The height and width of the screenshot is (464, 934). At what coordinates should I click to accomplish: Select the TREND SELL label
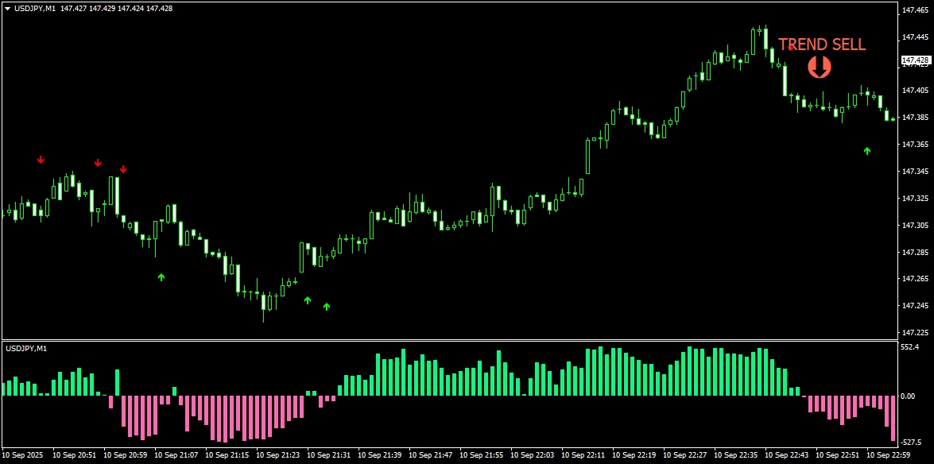(x=822, y=44)
